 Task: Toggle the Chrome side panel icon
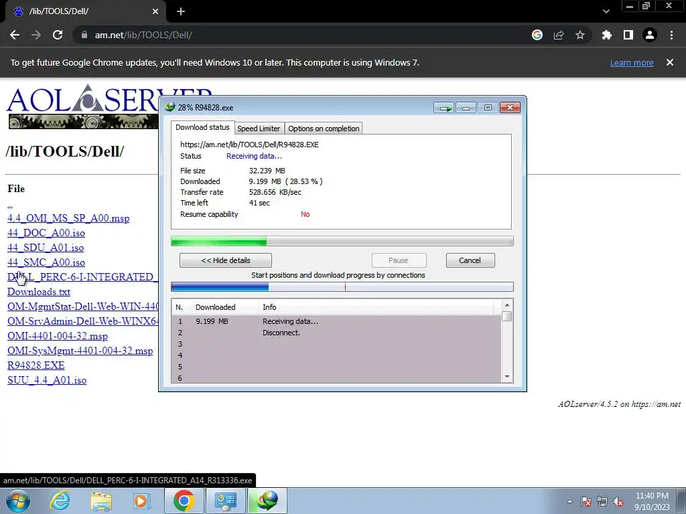(x=628, y=35)
